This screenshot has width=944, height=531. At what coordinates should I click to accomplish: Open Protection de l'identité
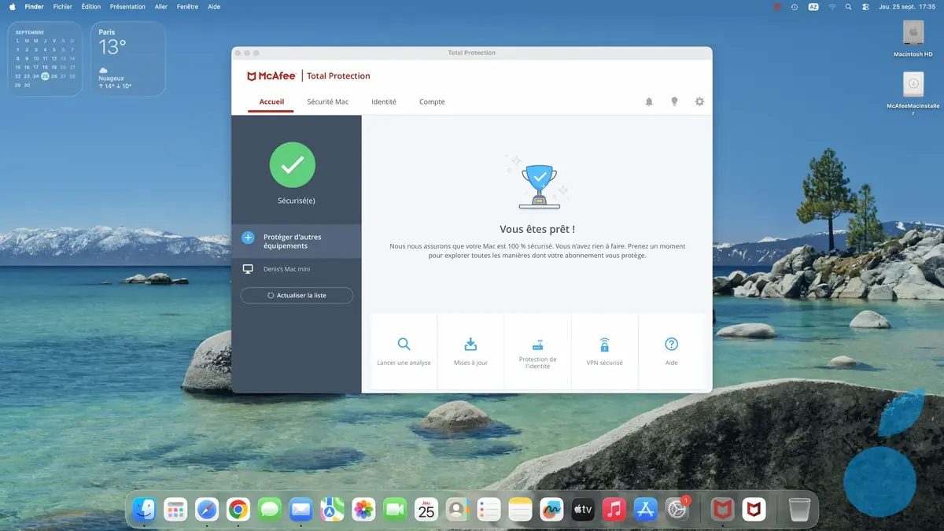point(537,349)
